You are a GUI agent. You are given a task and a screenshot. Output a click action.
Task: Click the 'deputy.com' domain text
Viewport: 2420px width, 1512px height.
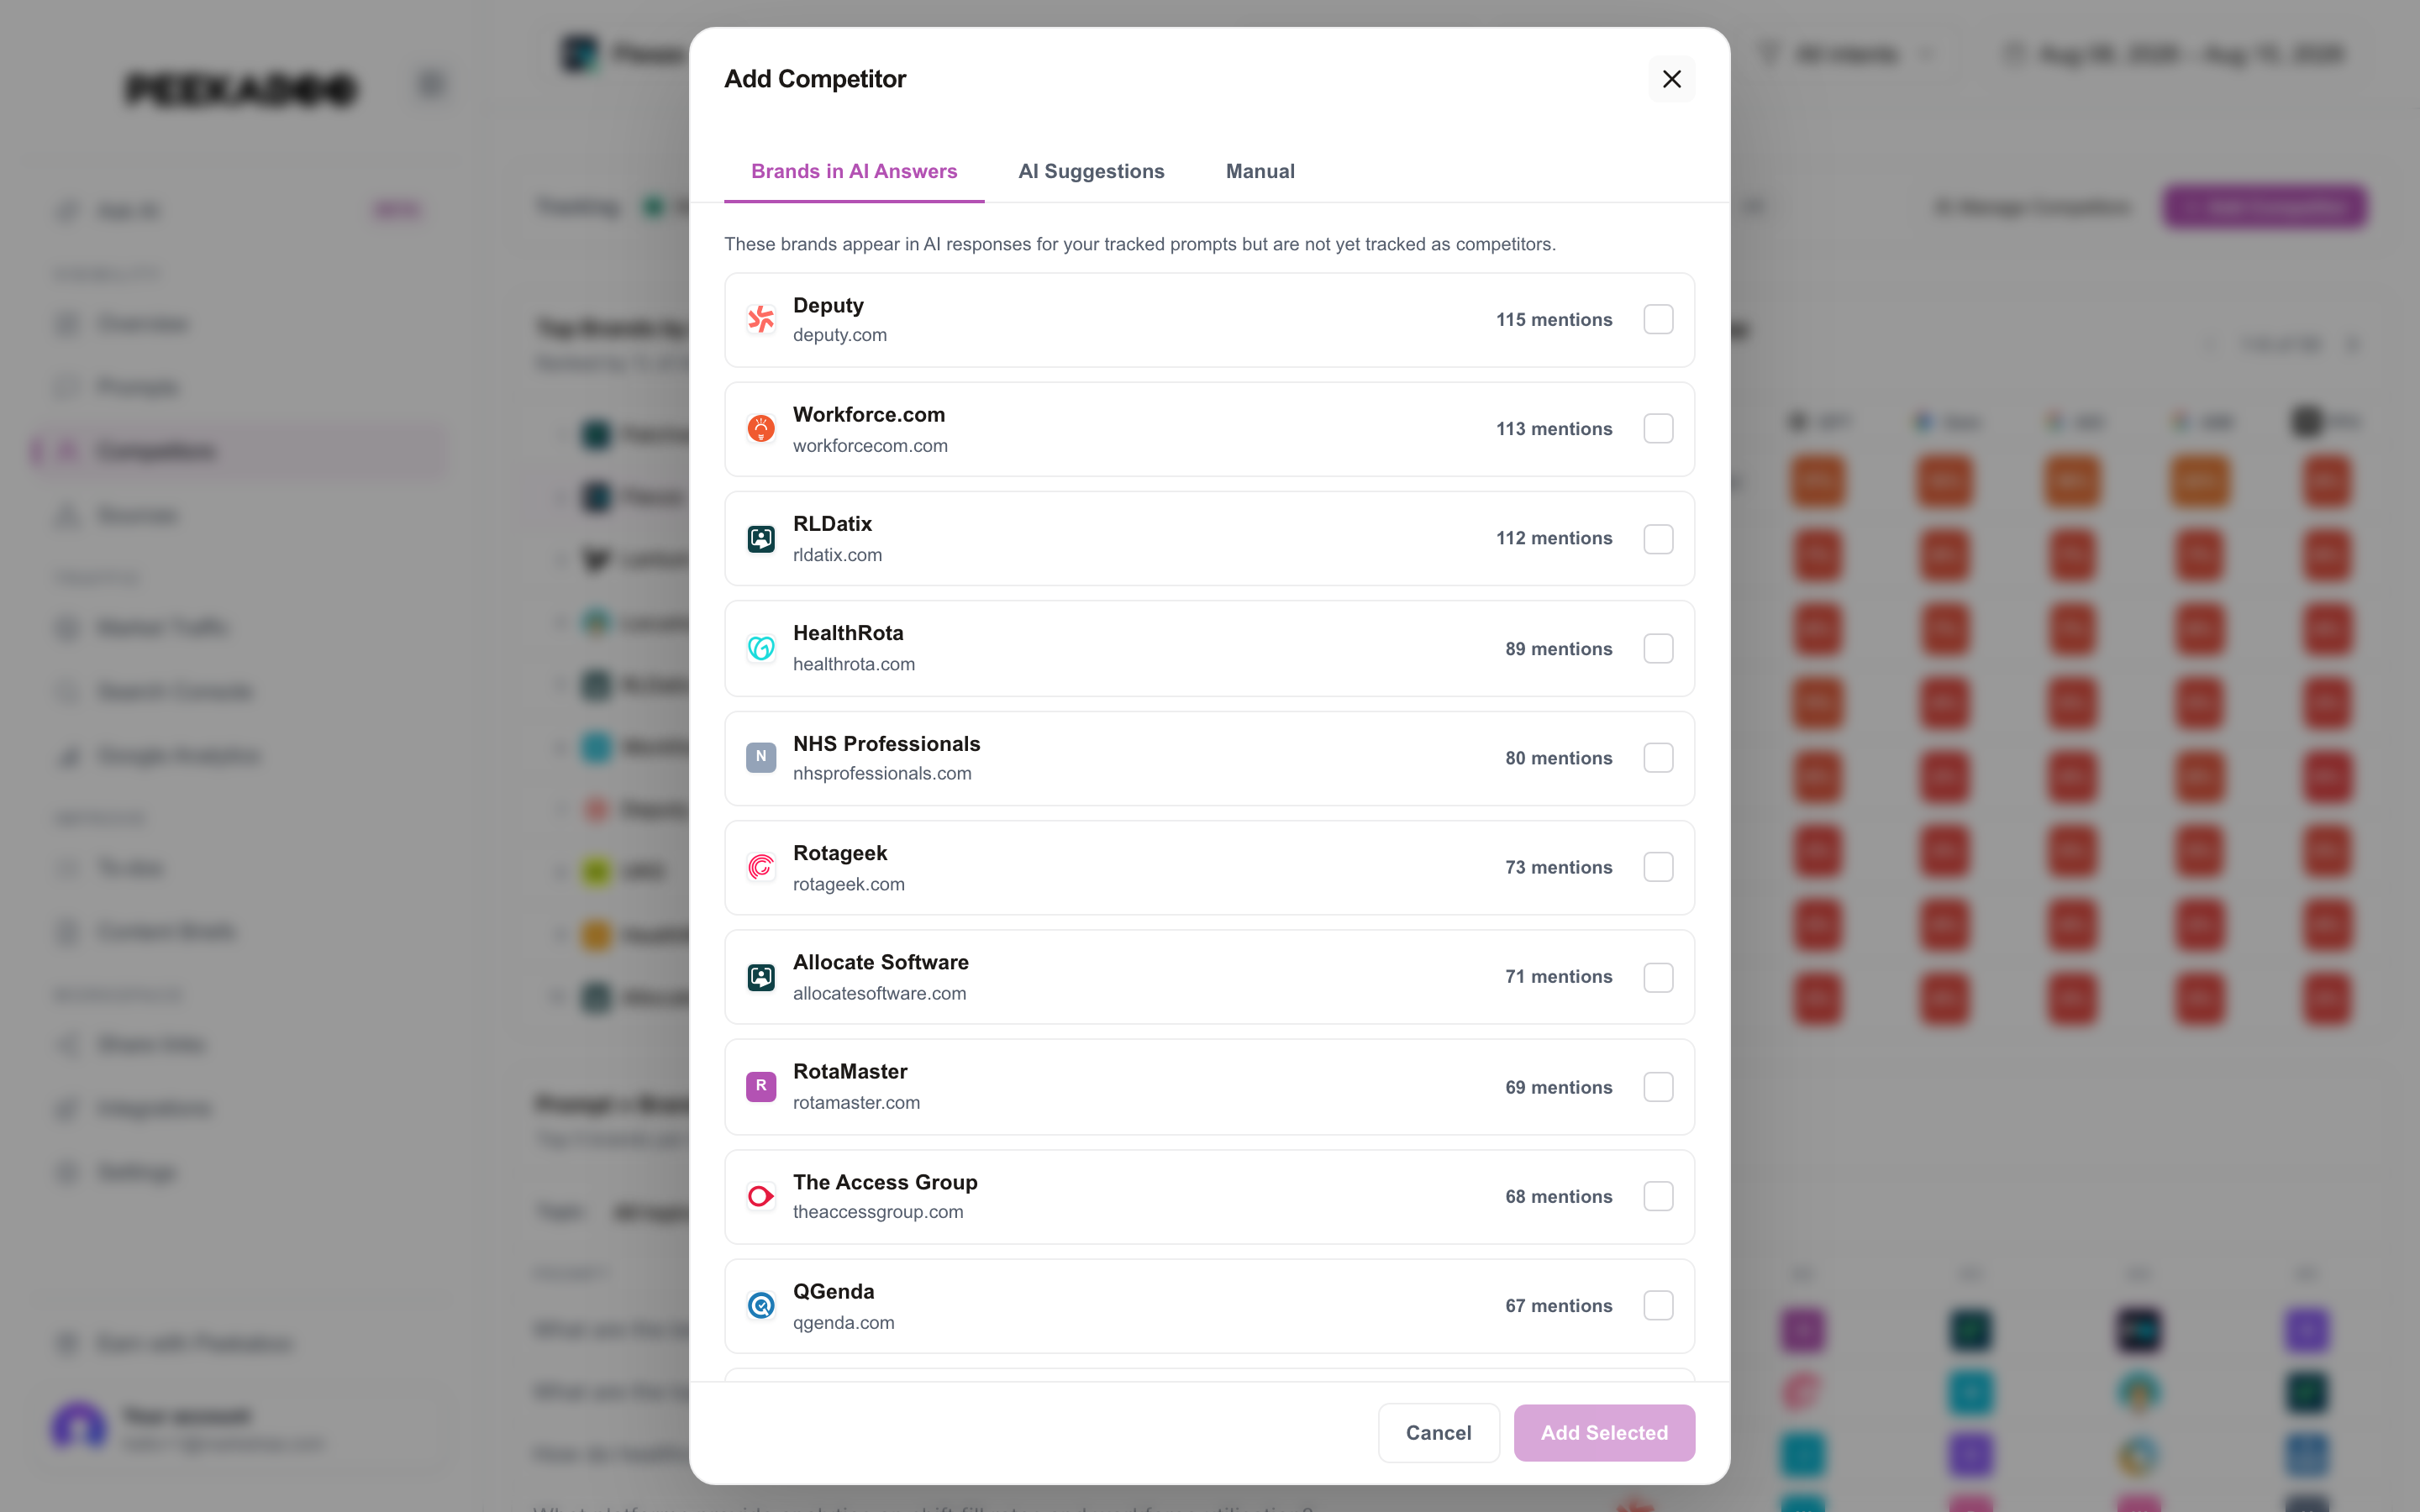pos(840,335)
